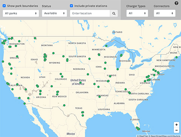Zoom out with the minus button
This screenshot has height=137, width=181.
click(x=176, y=130)
